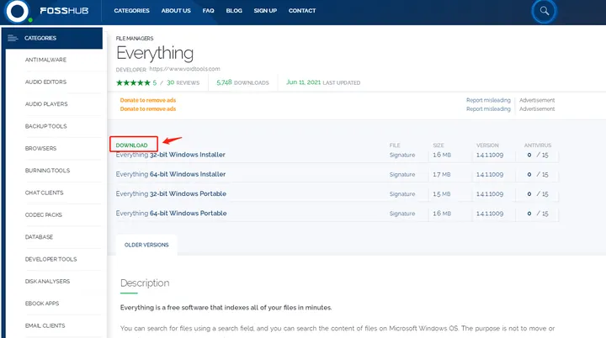Open Signature for 32-bit Windows Installer

pyautogui.click(x=402, y=155)
